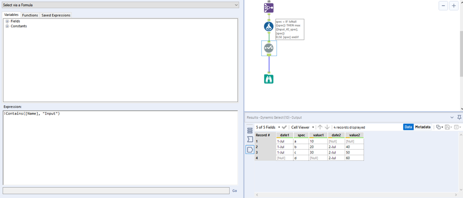
Task: Click the 4 records displayed text
Action: [x=349, y=128]
